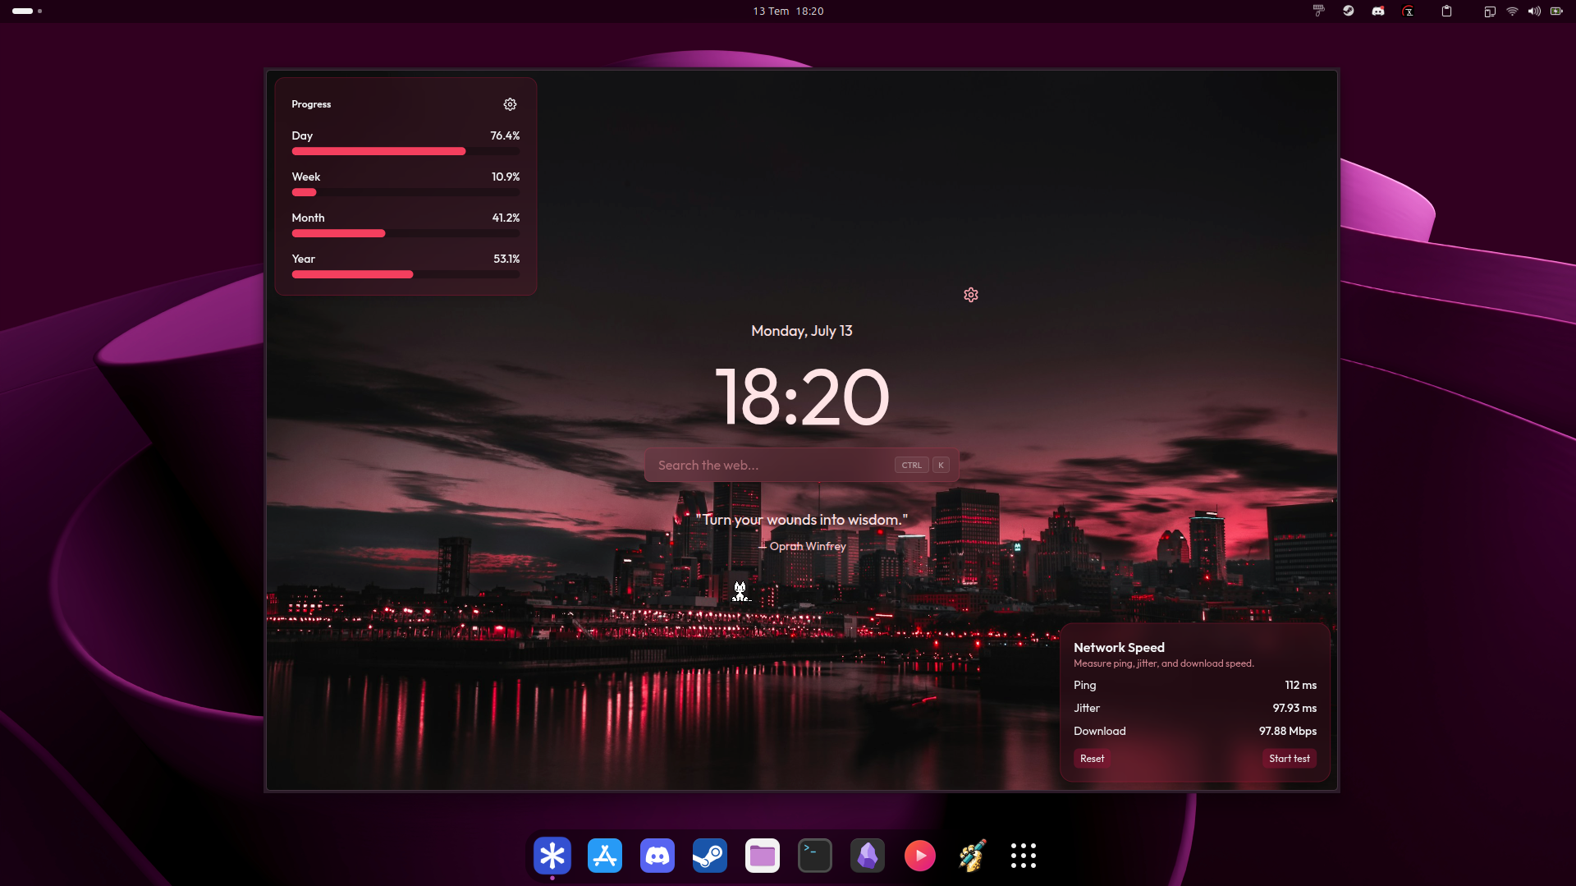This screenshot has height=886, width=1576.
Task: Open Obsidian from the dock
Action: tap(868, 856)
